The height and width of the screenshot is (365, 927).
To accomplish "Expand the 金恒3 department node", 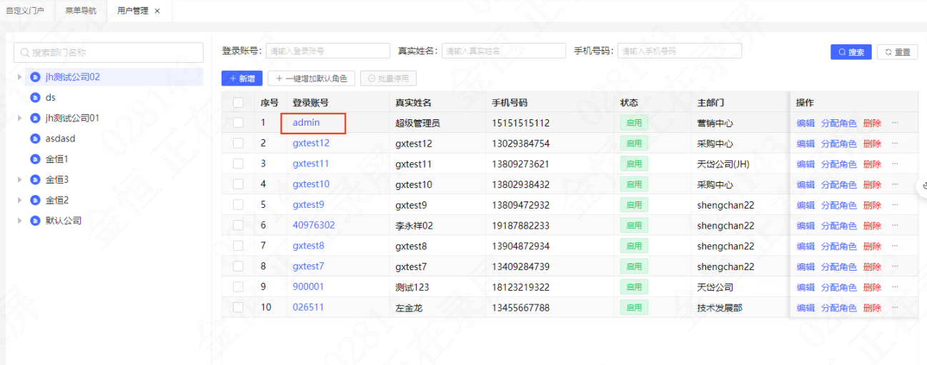I will (x=19, y=180).
